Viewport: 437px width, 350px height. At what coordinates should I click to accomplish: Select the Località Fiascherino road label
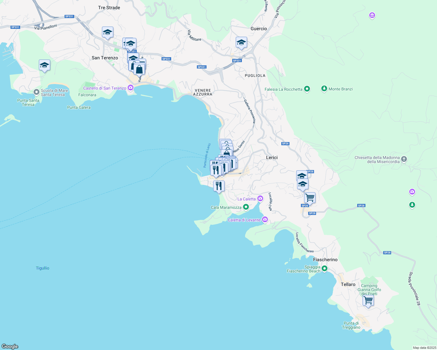coord(304,243)
